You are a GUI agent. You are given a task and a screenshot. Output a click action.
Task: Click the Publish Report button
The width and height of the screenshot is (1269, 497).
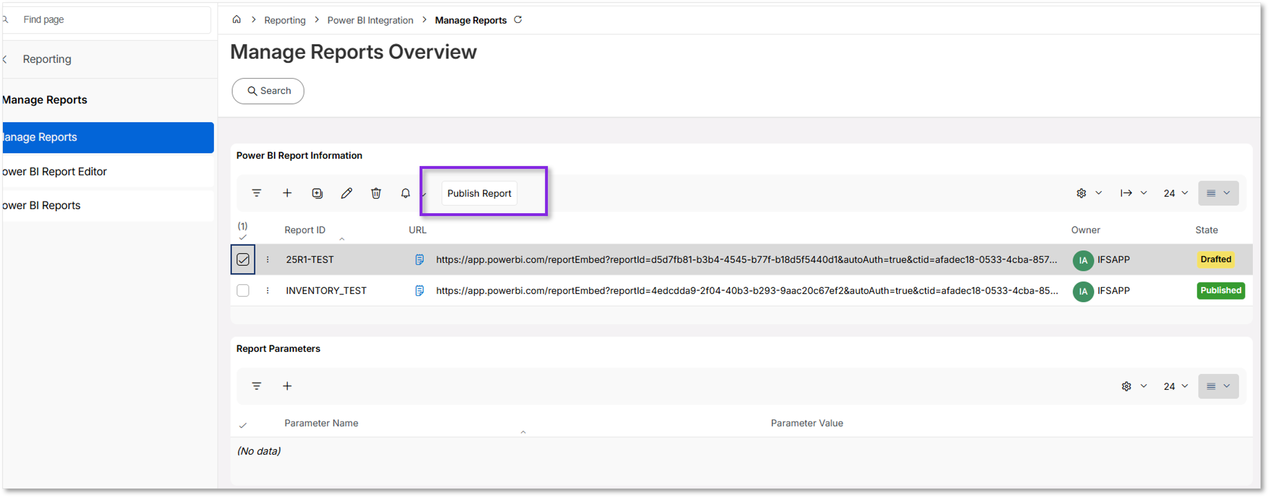coord(478,193)
